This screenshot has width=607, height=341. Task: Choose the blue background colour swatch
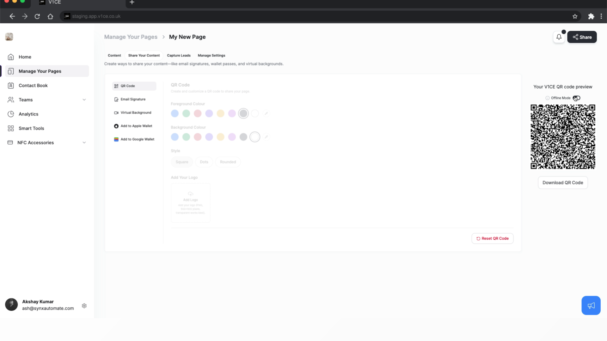175,137
